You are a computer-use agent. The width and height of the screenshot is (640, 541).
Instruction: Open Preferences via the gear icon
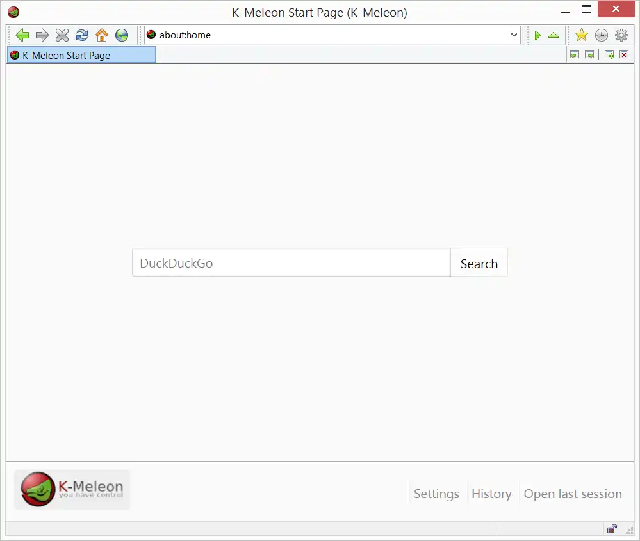(621, 35)
